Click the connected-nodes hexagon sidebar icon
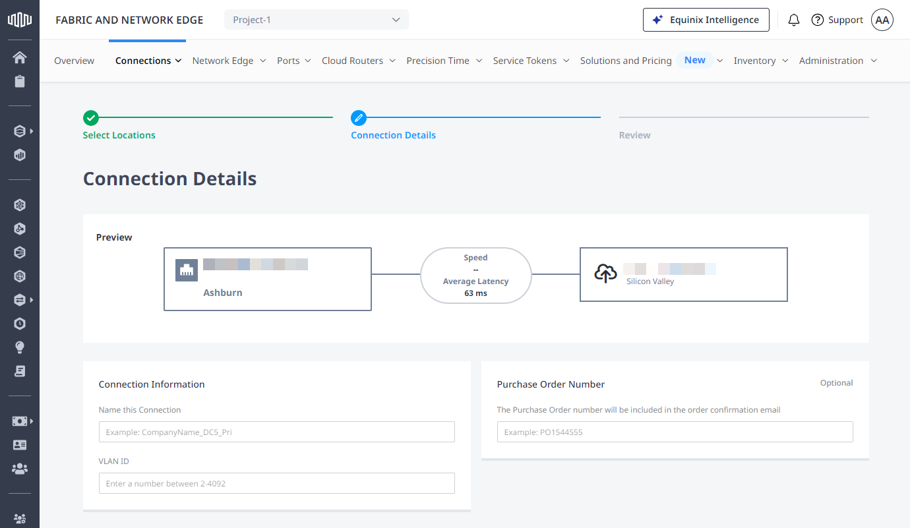910x528 pixels. click(20, 229)
